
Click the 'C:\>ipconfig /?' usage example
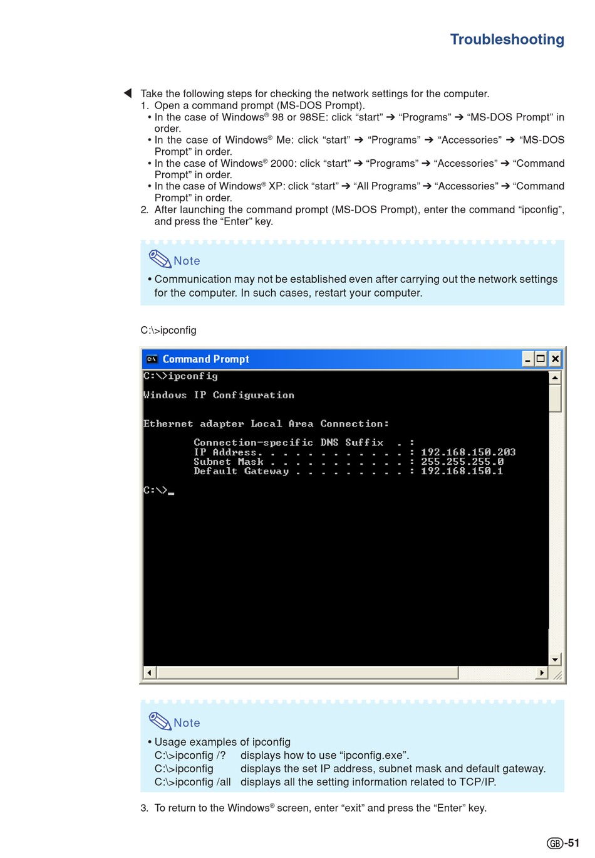[190, 755]
